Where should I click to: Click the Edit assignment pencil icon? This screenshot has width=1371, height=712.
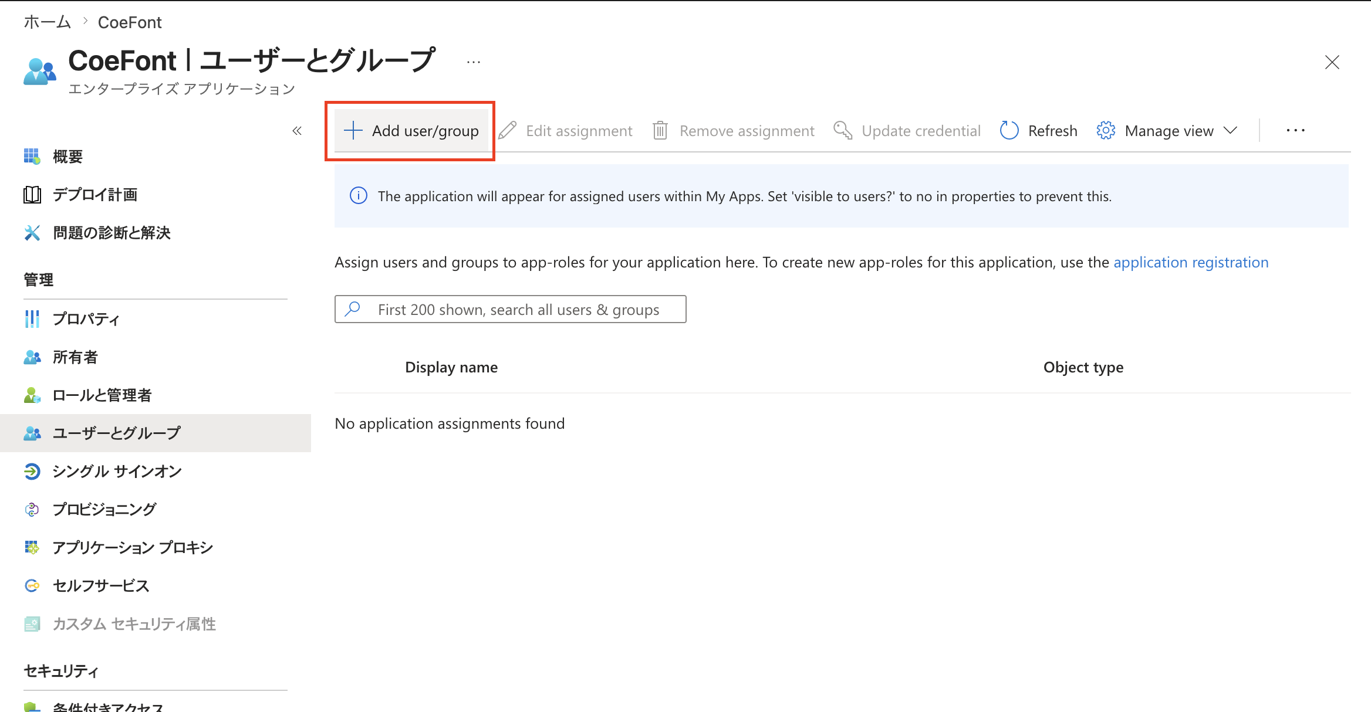[x=508, y=130]
